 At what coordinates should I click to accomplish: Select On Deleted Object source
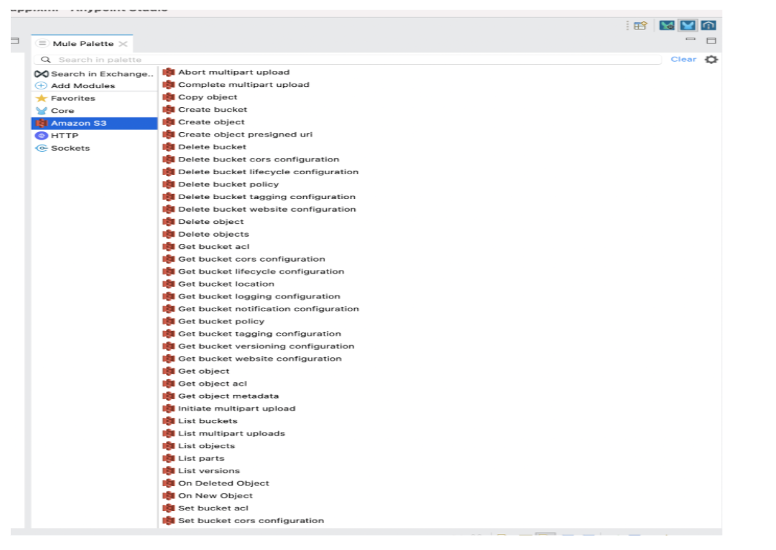point(223,484)
